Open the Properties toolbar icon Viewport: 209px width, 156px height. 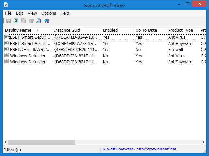pos(31,21)
